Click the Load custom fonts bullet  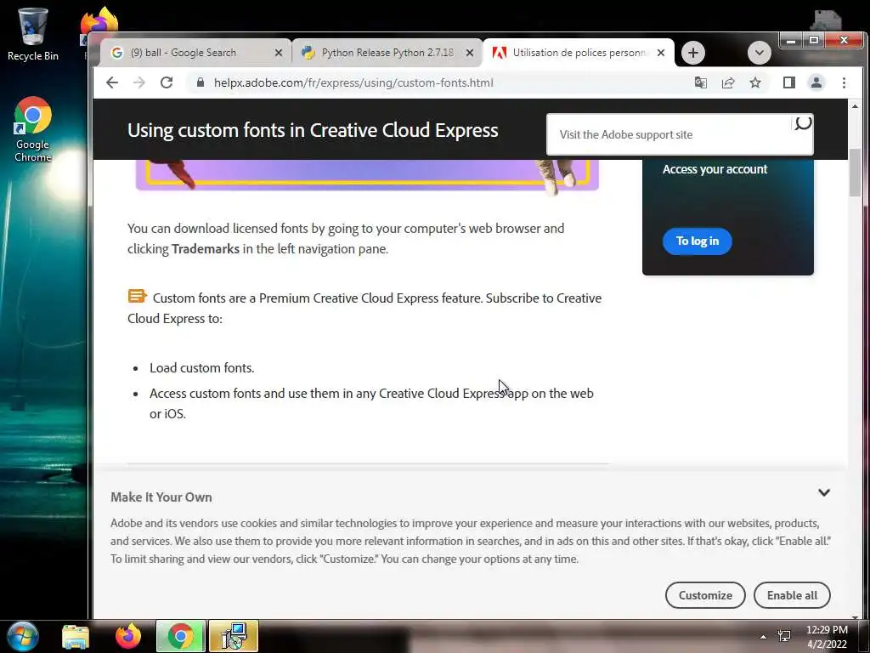(202, 368)
